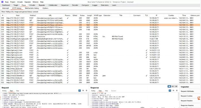Expand Request Cookies in Inspector
This screenshot has width=201, height=108.
[x=187, y=96]
